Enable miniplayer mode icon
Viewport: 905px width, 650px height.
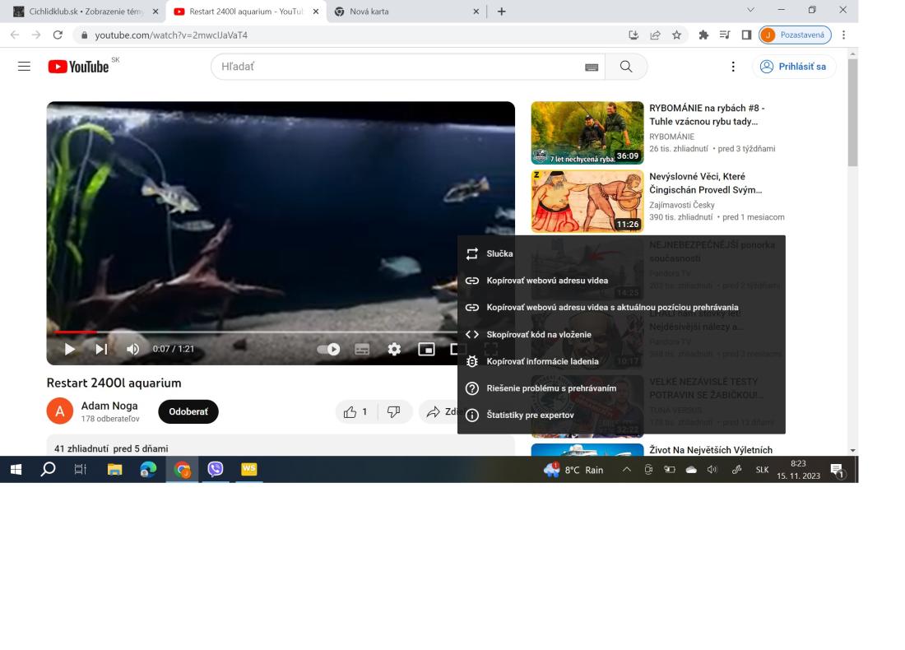click(426, 349)
